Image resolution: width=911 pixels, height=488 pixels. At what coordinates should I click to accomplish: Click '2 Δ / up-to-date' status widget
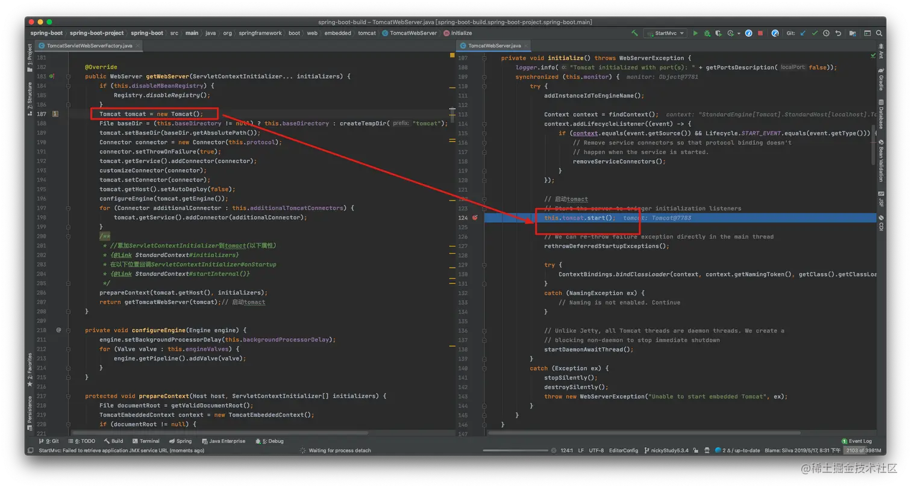tap(737, 450)
